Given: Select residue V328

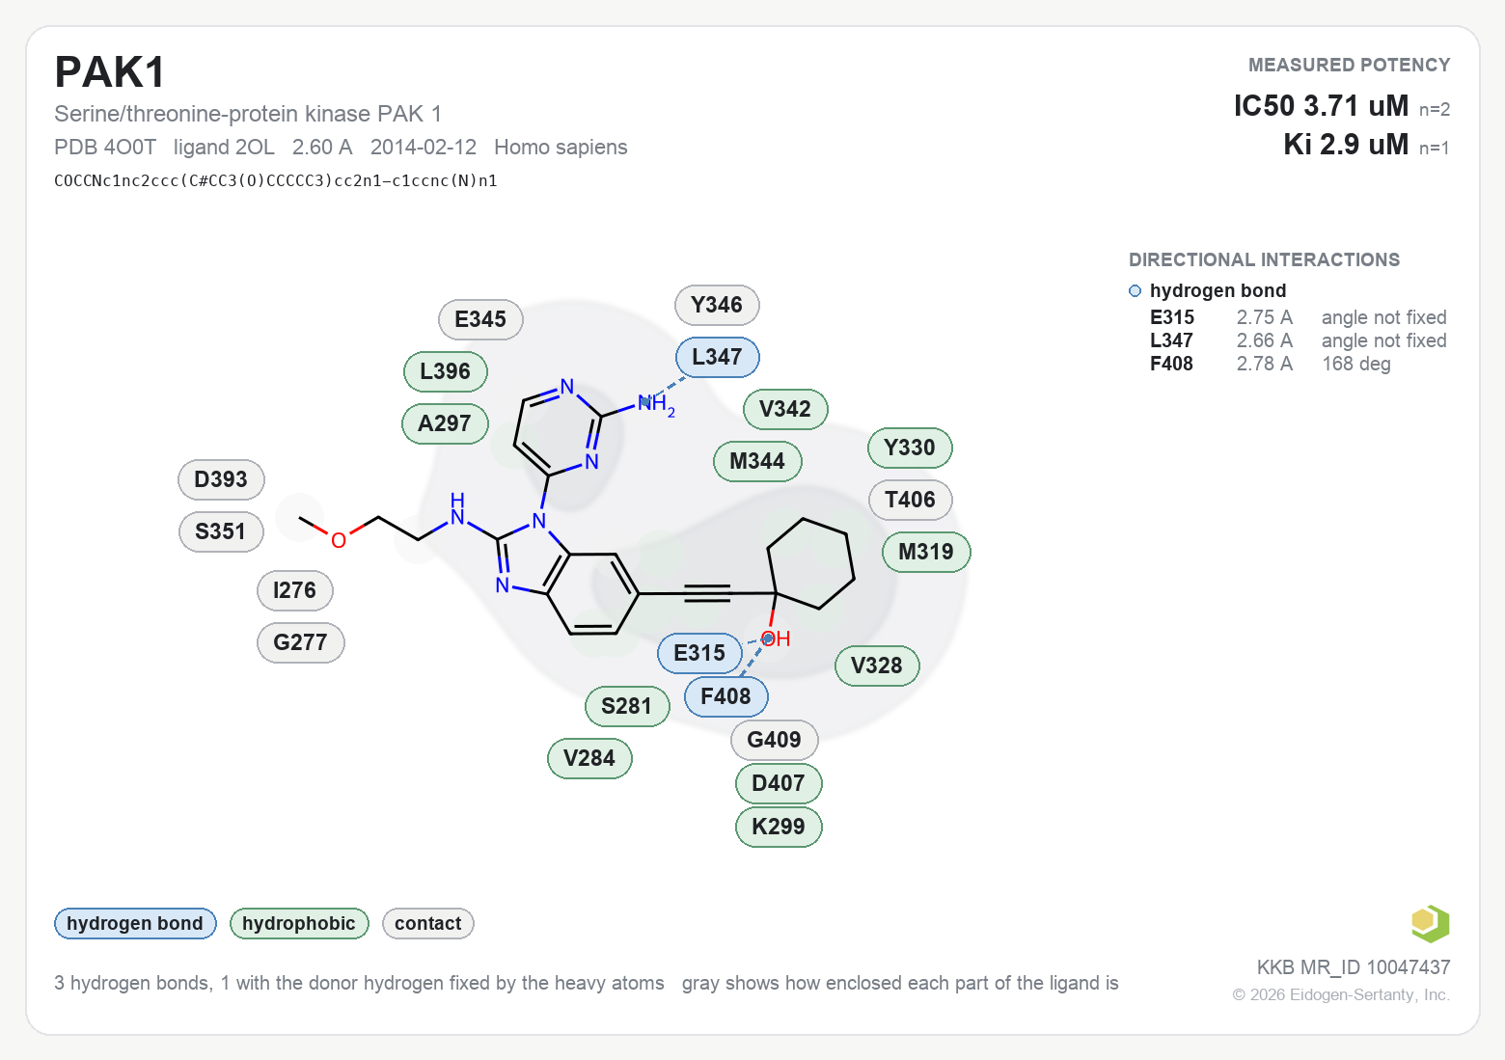Looking at the screenshot, I should click(877, 666).
